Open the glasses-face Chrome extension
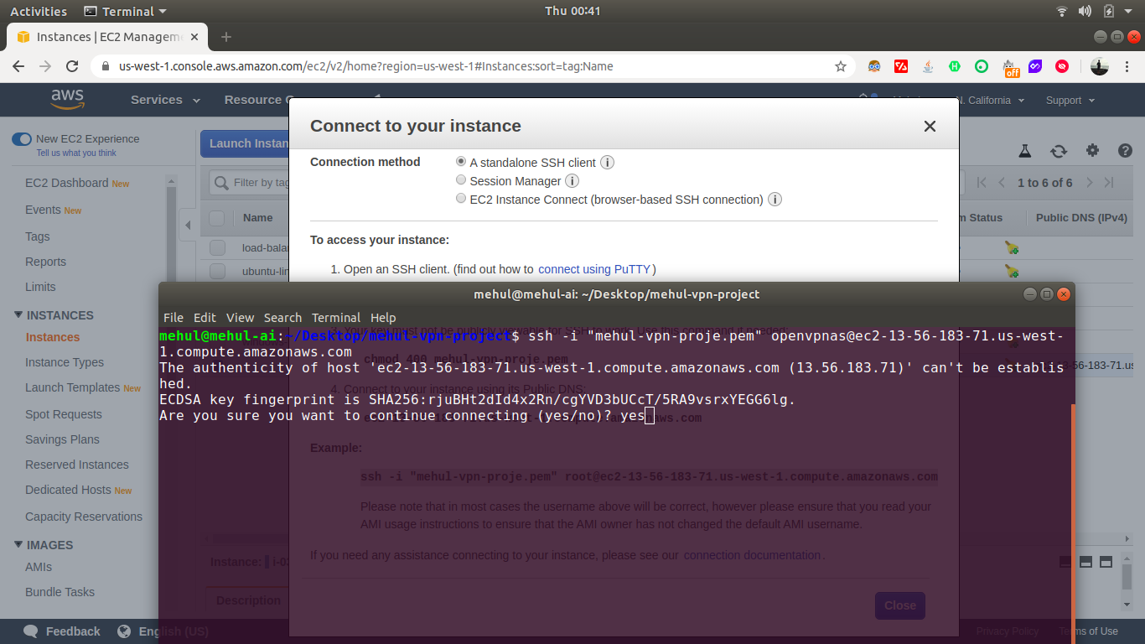This screenshot has width=1145, height=644. tap(874, 66)
